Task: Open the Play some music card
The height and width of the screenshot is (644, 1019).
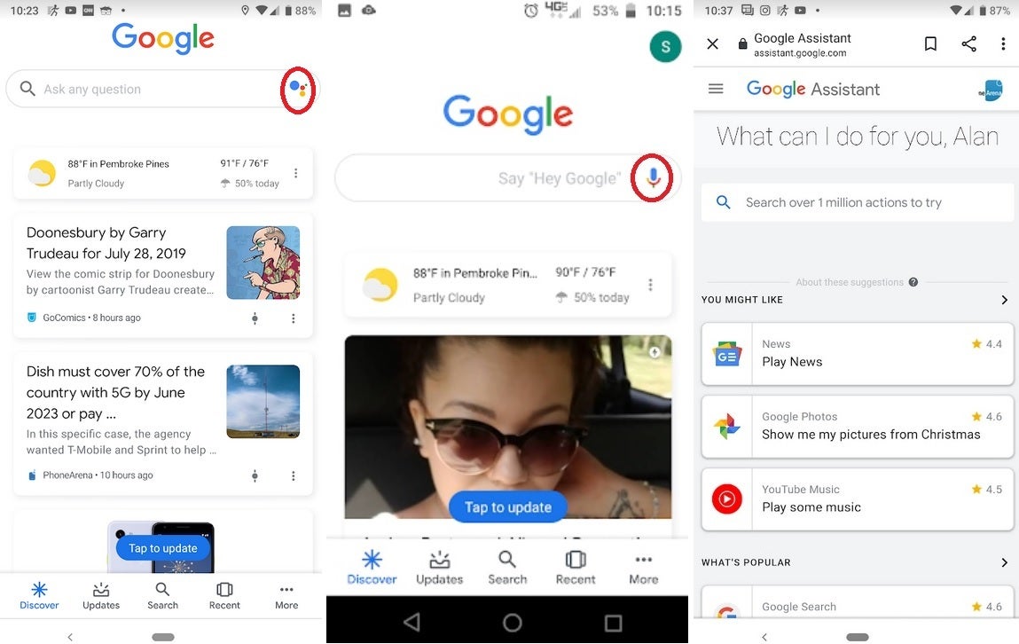Action: tap(858, 499)
